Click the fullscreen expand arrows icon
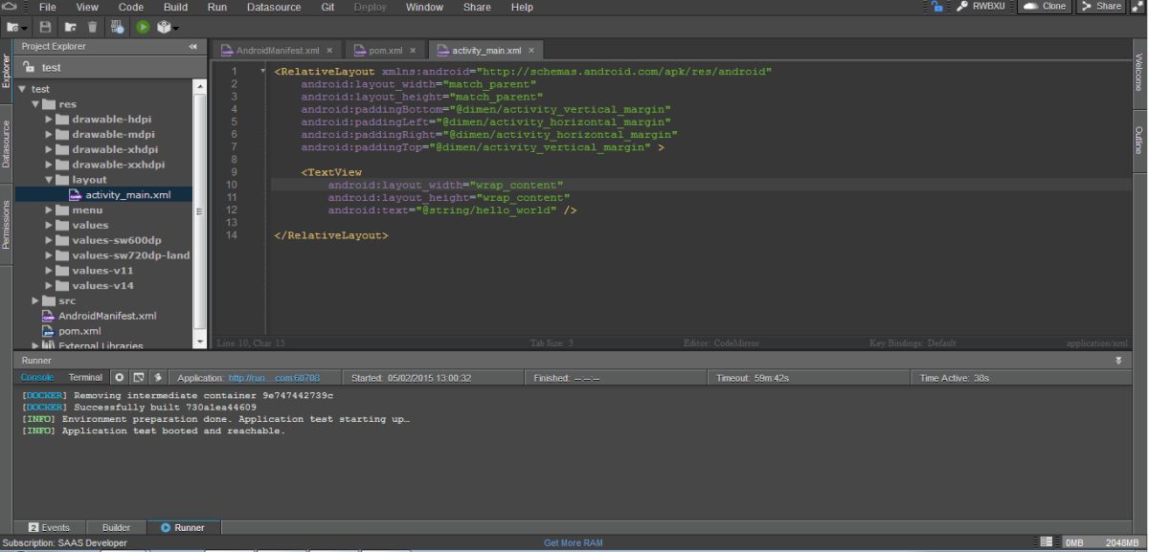The width and height of the screenshot is (1149, 552). tap(1138, 7)
